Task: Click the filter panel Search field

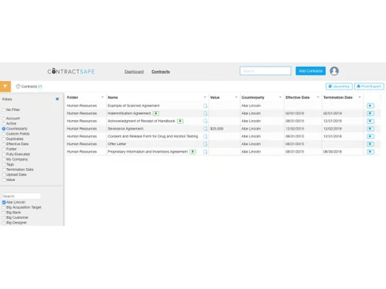Action: pyautogui.click(x=22, y=197)
